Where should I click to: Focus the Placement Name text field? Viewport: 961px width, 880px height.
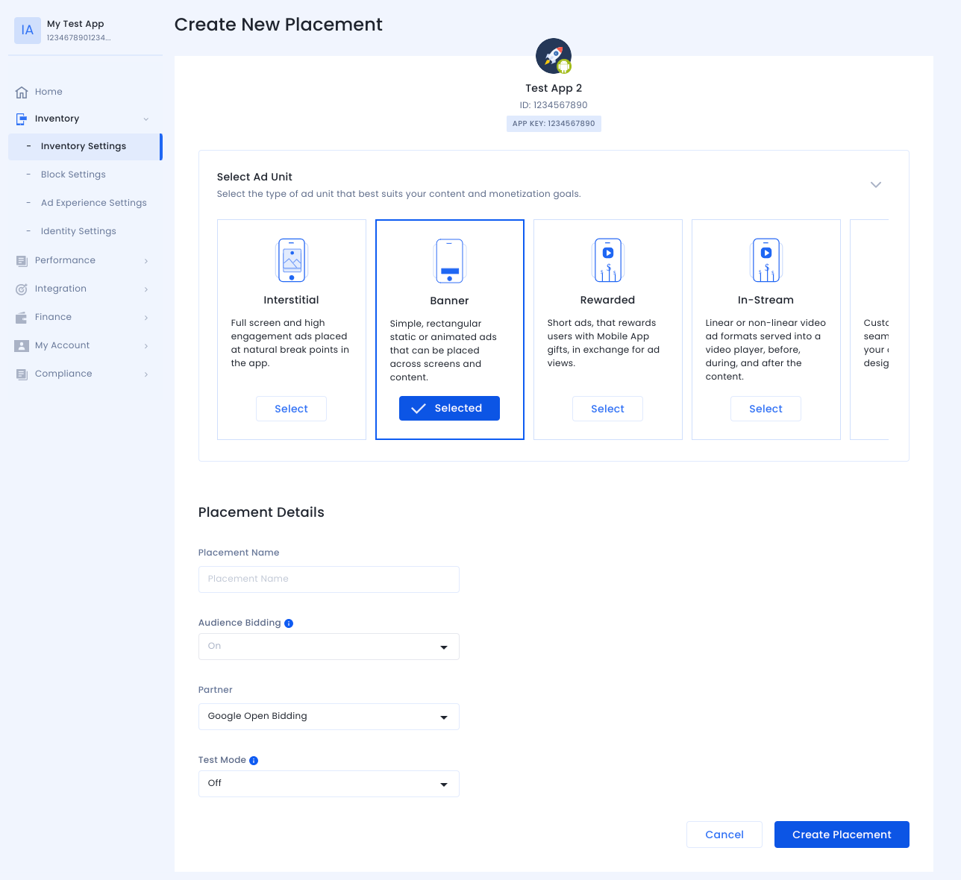pos(328,579)
